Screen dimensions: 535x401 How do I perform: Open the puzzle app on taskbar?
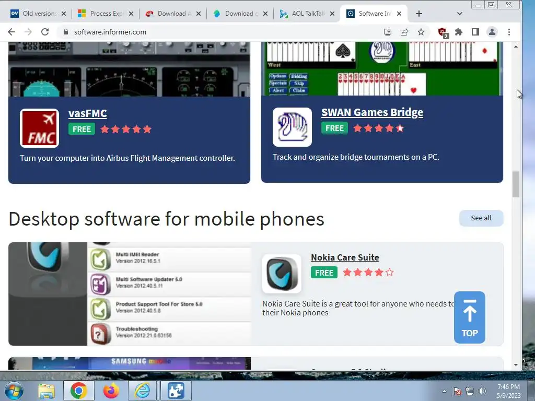176,391
